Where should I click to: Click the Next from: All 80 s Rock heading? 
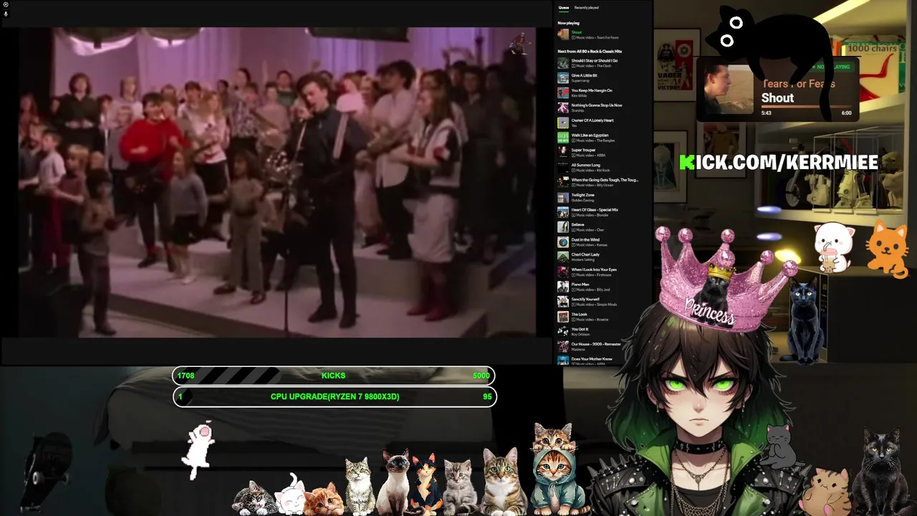coord(590,52)
